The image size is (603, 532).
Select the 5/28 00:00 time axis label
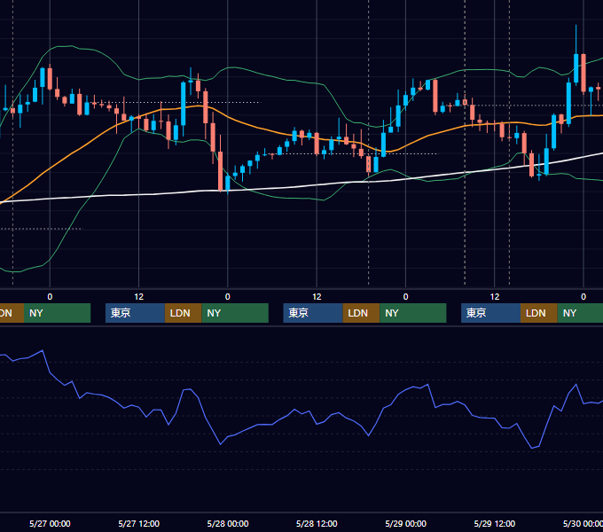pyautogui.click(x=228, y=523)
